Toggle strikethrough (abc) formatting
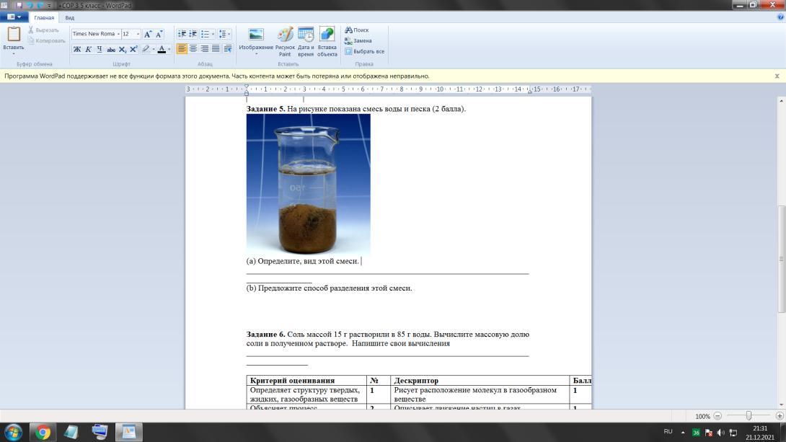 pyautogui.click(x=111, y=49)
